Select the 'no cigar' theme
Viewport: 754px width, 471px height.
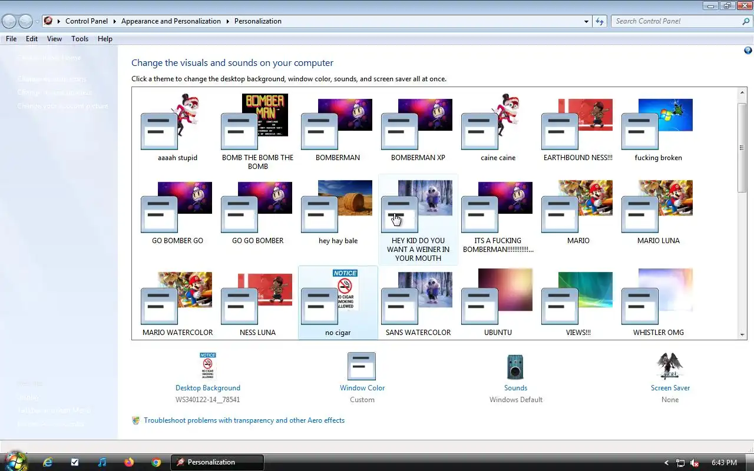tap(338, 303)
